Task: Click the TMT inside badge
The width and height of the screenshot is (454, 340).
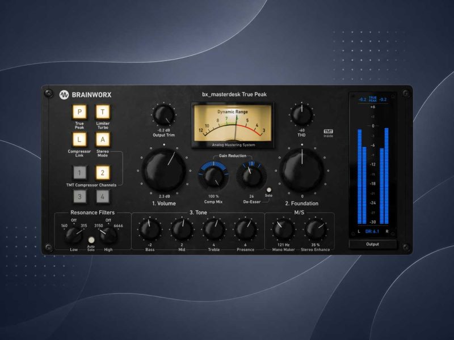Action: (329, 133)
